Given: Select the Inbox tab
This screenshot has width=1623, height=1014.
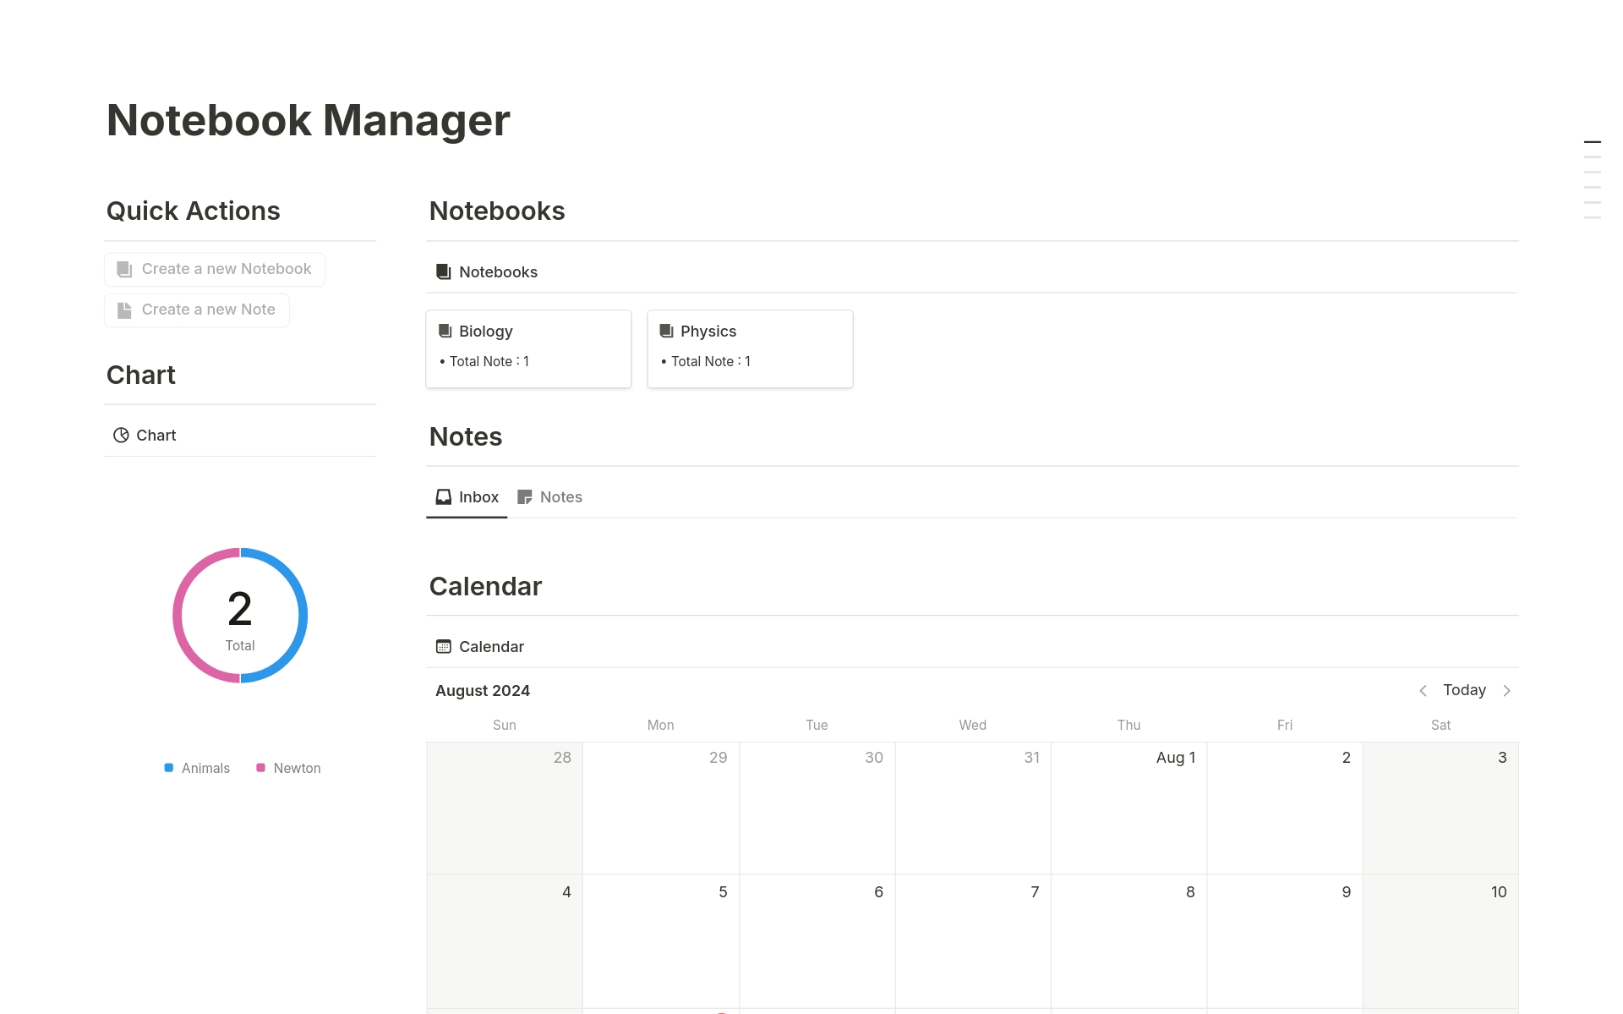Looking at the screenshot, I should 467,496.
